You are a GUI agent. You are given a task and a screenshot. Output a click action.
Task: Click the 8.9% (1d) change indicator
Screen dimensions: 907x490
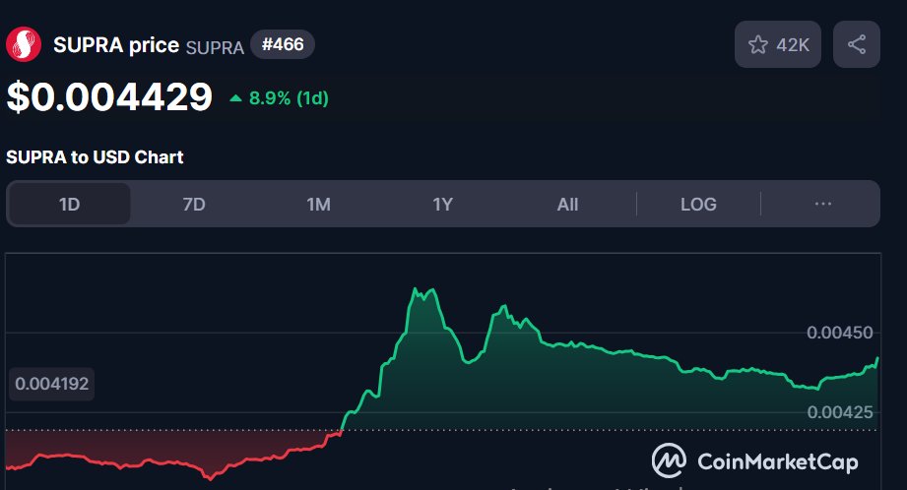click(x=279, y=98)
